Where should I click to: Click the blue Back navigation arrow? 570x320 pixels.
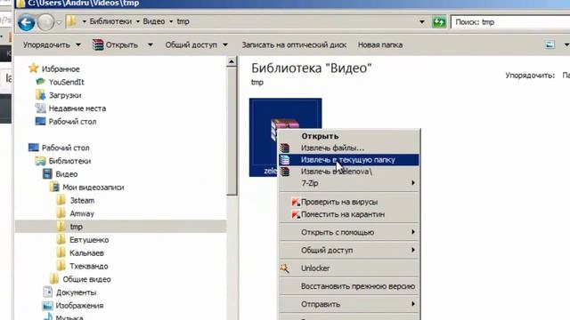(27, 22)
